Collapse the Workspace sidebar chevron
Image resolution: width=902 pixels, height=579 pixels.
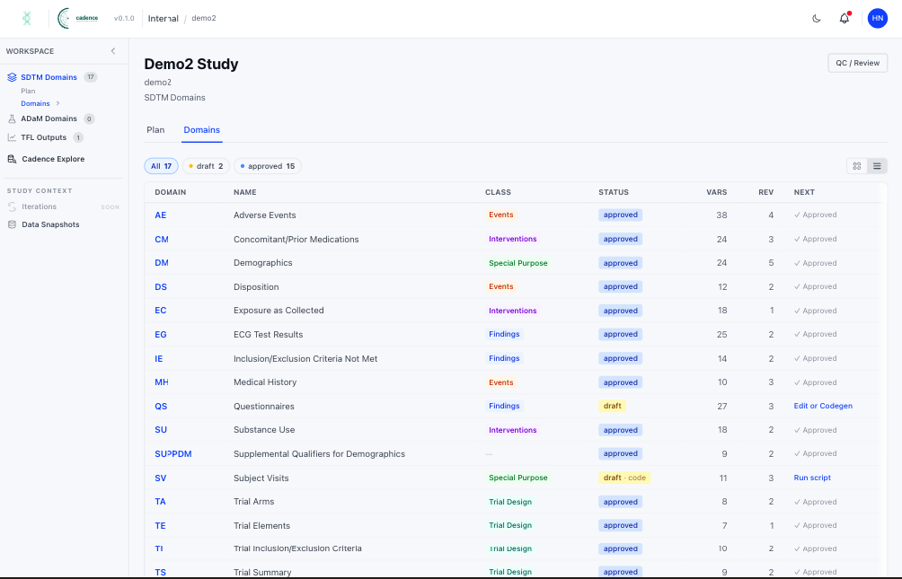click(x=113, y=51)
